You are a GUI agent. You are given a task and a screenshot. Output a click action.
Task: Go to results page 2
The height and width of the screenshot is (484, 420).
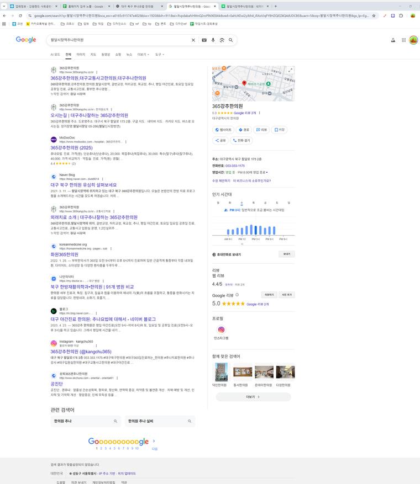coord(101,449)
